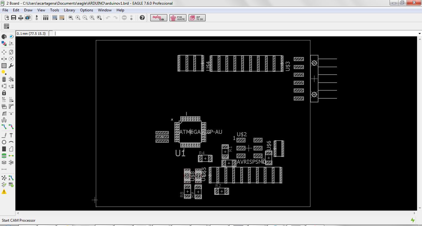This screenshot has height=226, width=422.
Task: Select the Copy tool
Action: pos(11,52)
